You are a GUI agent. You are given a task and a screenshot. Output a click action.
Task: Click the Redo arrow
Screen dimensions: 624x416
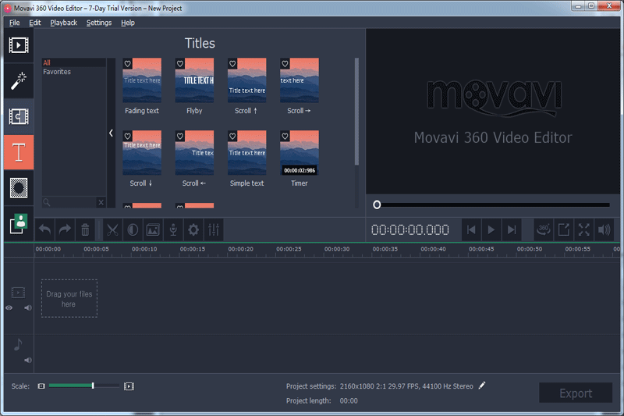(x=65, y=229)
